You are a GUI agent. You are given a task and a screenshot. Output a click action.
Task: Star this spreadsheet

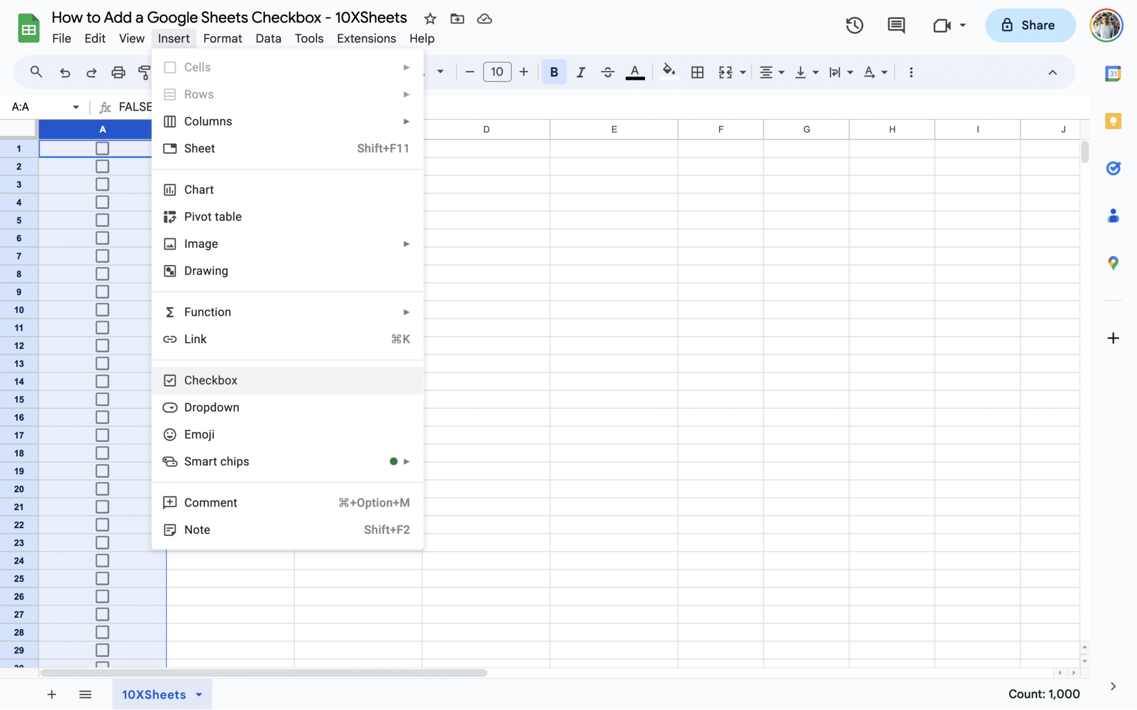click(x=430, y=19)
